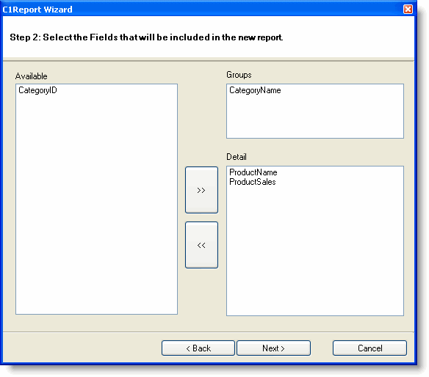The image size is (429, 377).
Task: Click the Groups label
Action: (x=239, y=75)
